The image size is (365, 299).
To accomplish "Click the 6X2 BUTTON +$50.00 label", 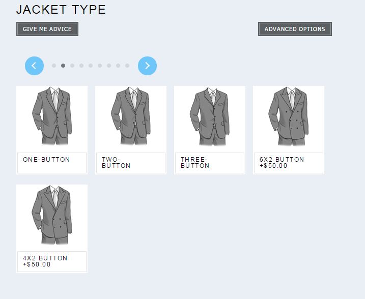I will pyautogui.click(x=282, y=163).
